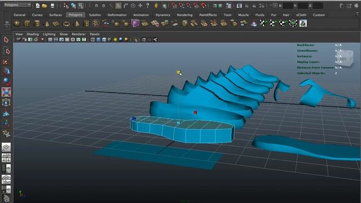Choose the Lasso Select tool
The width and height of the screenshot is (361, 203).
click(6, 51)
